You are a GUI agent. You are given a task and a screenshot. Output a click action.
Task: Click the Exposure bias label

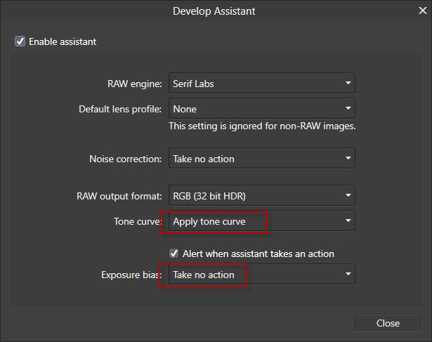[x=131, y=275]
